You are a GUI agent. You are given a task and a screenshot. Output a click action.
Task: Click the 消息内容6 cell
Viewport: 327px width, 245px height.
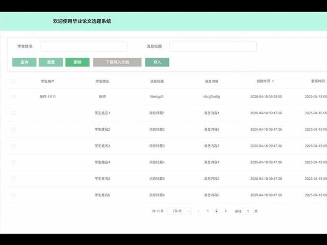click(211, 195)
